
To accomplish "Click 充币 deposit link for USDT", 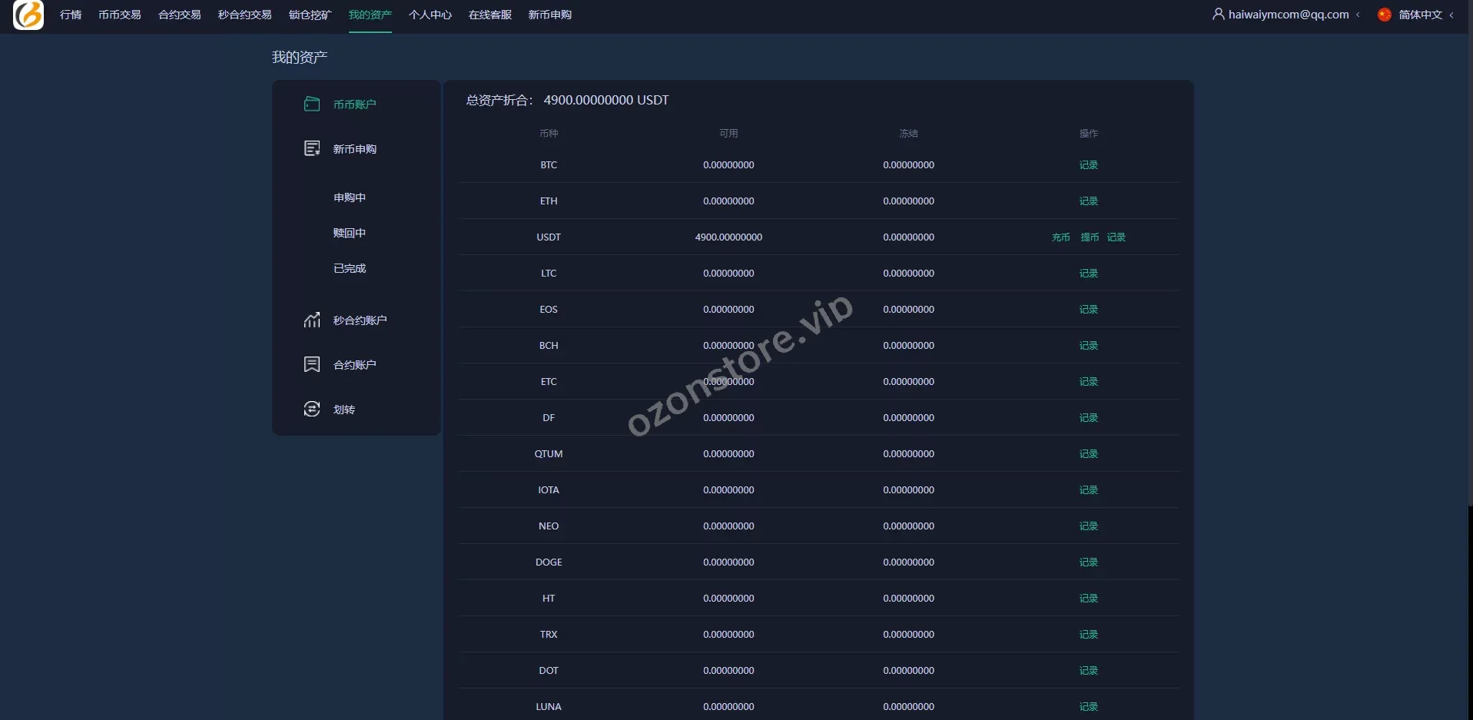I will 1060,237.
